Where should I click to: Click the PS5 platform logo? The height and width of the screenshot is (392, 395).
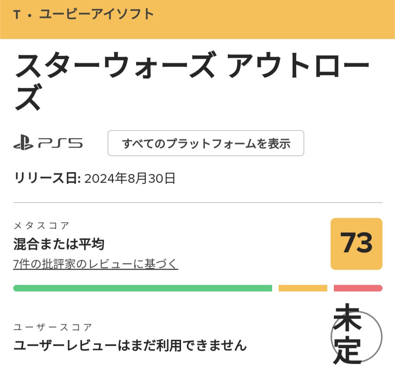[x=48, y=143]
